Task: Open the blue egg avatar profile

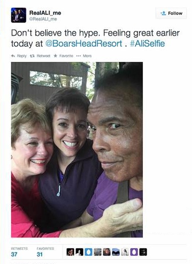Action: click(88, 252)
